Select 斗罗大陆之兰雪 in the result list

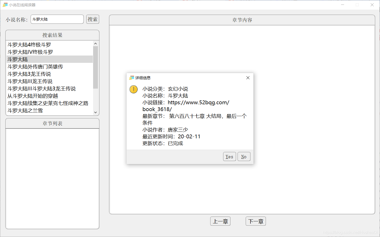coord(25,111)
